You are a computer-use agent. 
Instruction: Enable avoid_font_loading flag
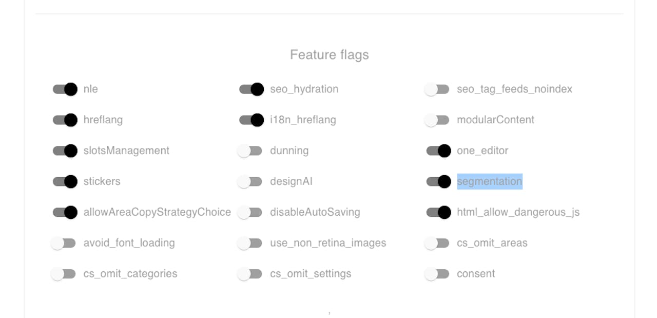pos(64,244)
